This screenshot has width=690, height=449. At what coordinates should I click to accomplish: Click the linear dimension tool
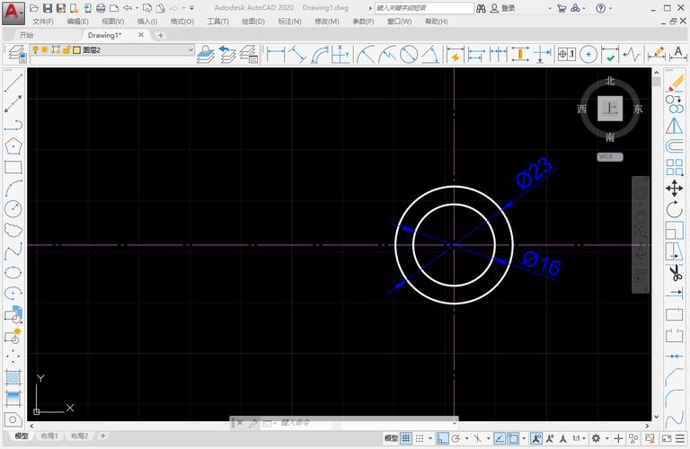pyautogui.click(x=275, y=55)
